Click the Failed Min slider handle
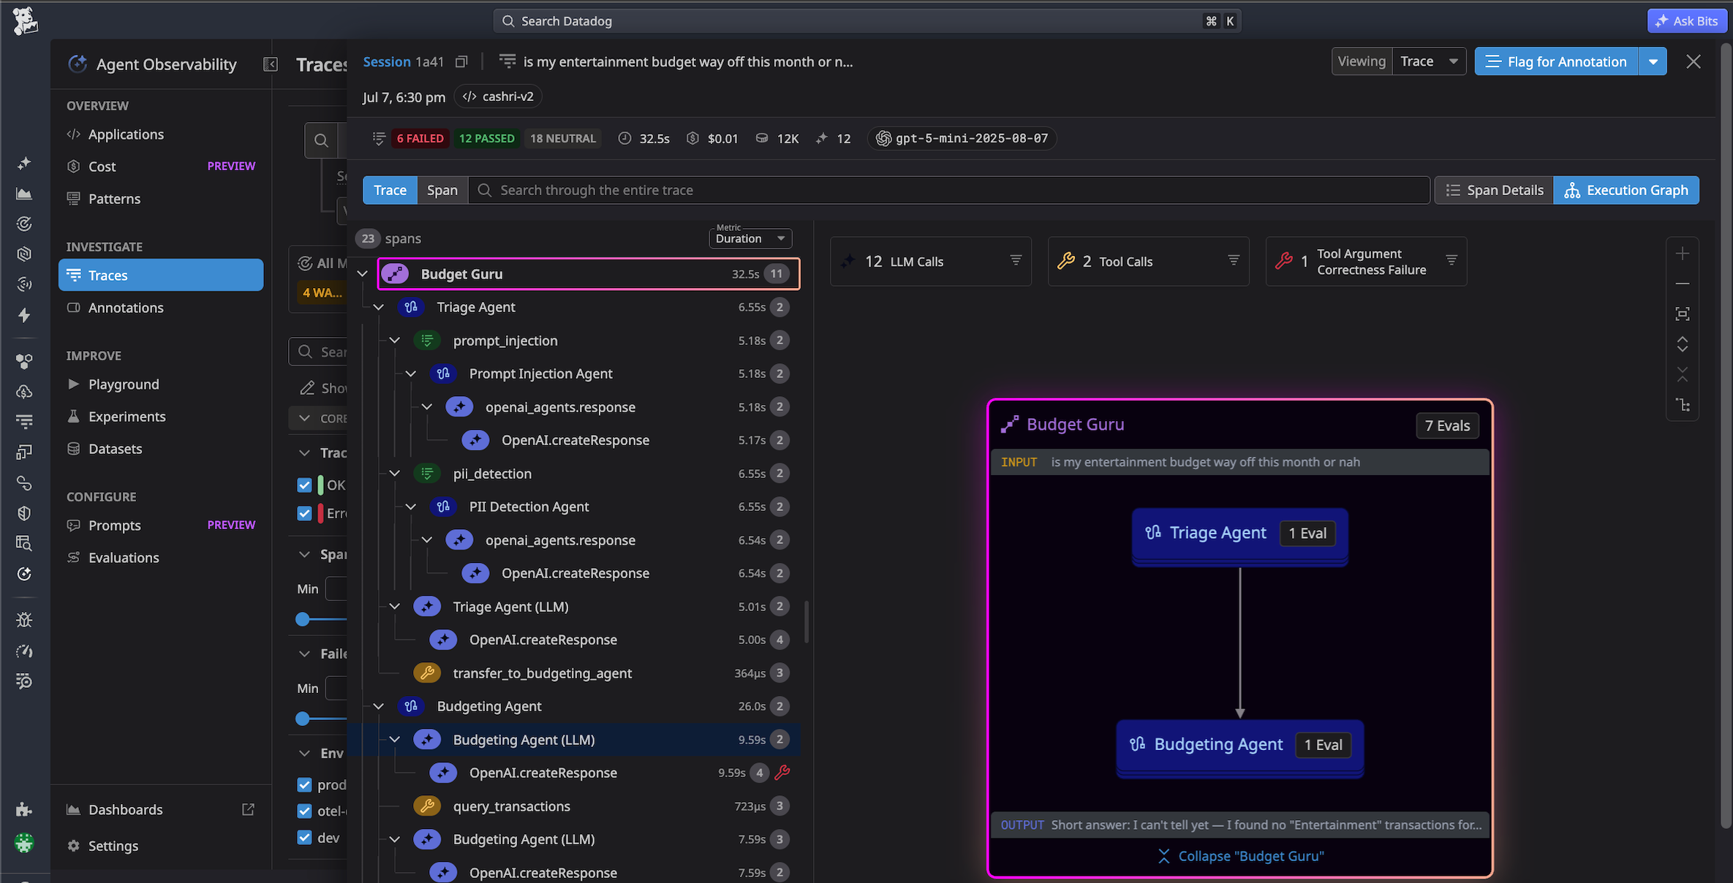 (303, 719)
